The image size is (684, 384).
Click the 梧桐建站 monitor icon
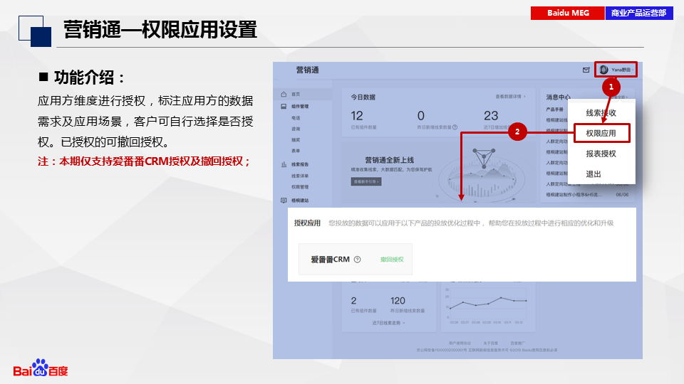coord(284,201)
